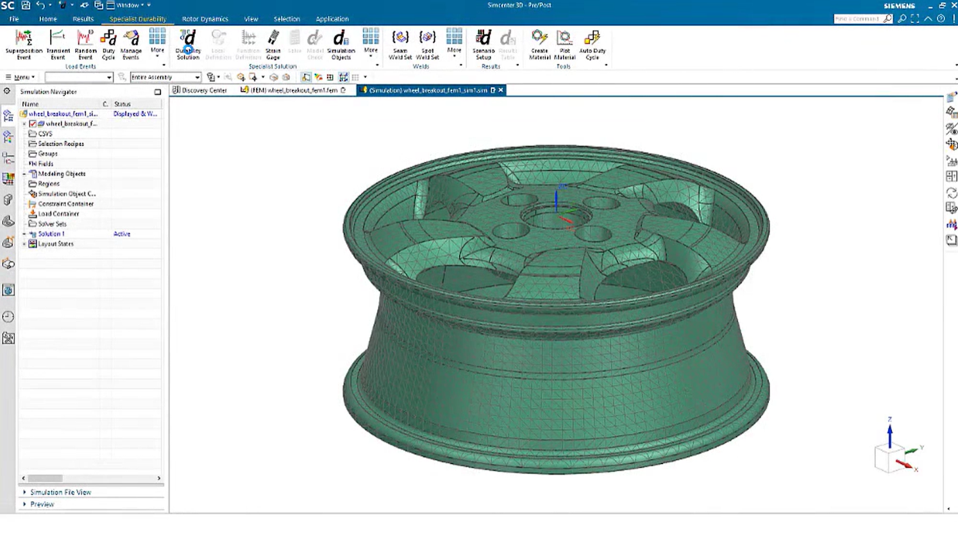Switch to the wheel_breakout_fem1.fem tab
Screen dimensions: 958x534
(293, 90)
